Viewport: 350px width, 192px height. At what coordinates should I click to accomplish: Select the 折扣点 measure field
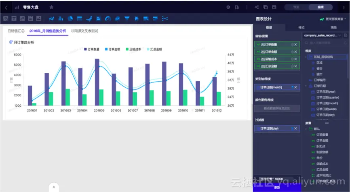(x=321, y=147)
